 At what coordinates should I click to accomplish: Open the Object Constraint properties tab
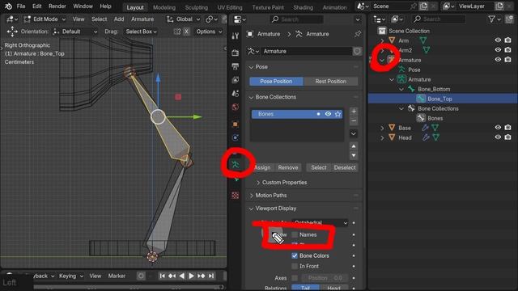236,137
